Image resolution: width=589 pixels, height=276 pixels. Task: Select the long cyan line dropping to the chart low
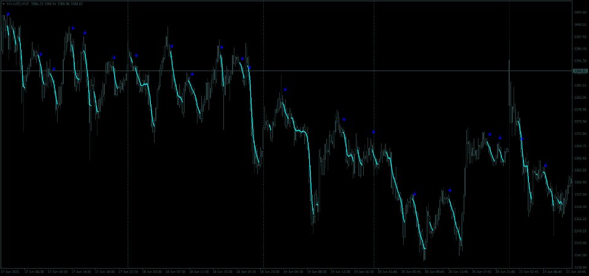[419, 221]
